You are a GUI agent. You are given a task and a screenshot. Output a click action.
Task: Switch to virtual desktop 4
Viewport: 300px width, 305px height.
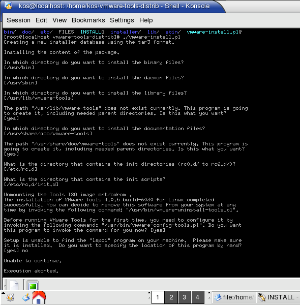(197, 297)
